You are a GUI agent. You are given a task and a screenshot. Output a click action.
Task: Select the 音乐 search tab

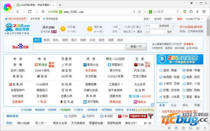56,40
